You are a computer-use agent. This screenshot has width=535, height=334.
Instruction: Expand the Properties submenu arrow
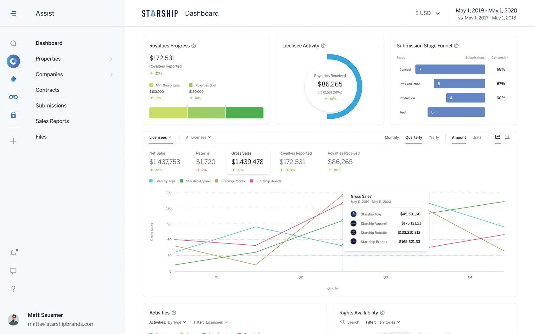(x=111, y=59)
